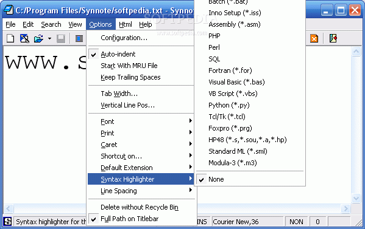Choose Visual Basic (*.bas) highlighter

250,82
